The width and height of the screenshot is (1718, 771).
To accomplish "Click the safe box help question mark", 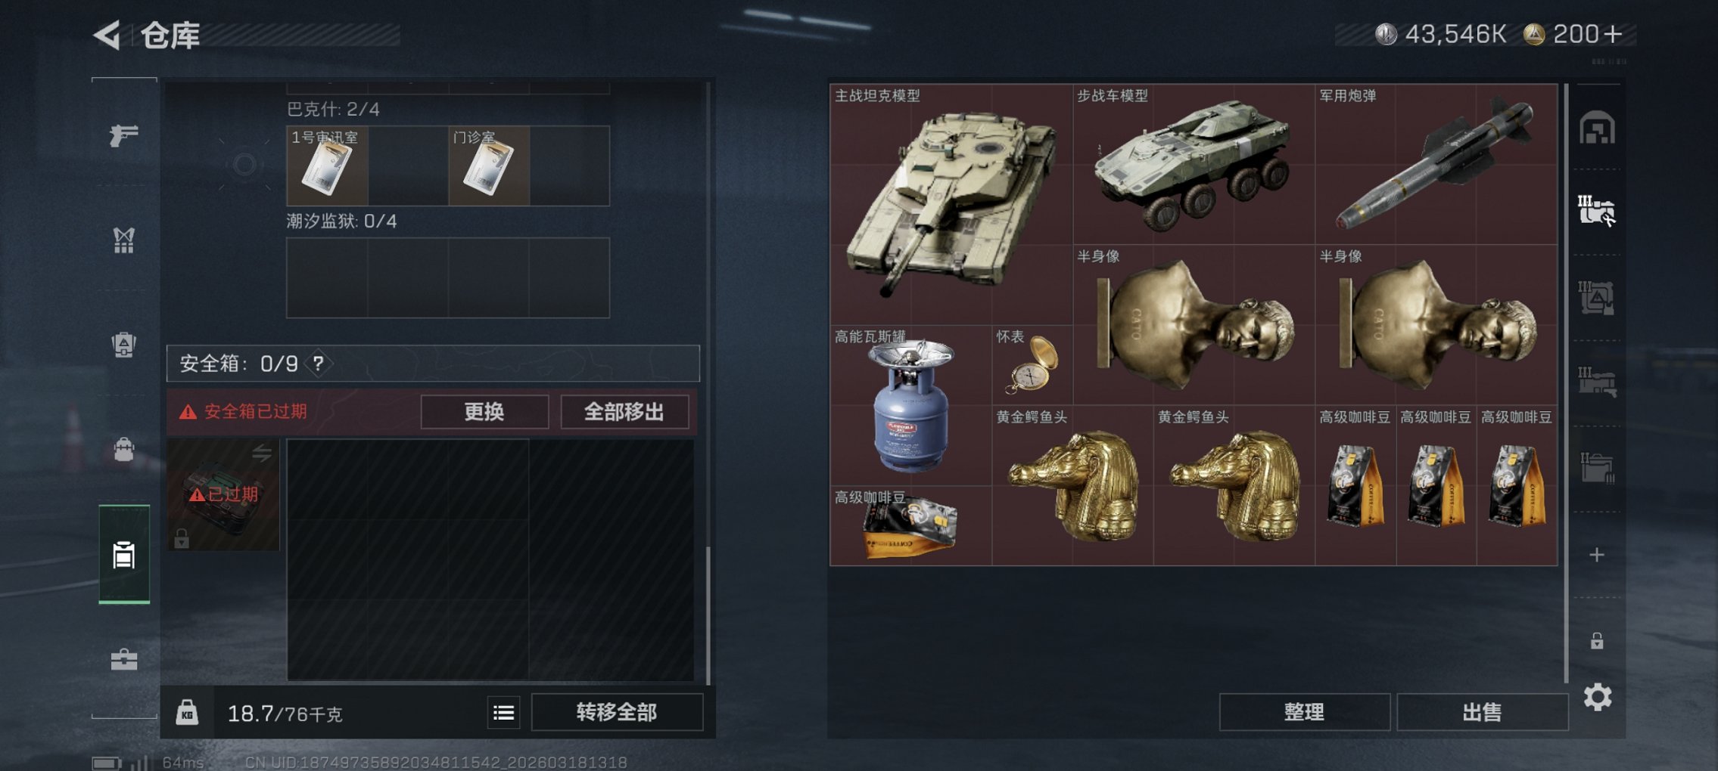I will pyautogui.click(x=319, y=364).
